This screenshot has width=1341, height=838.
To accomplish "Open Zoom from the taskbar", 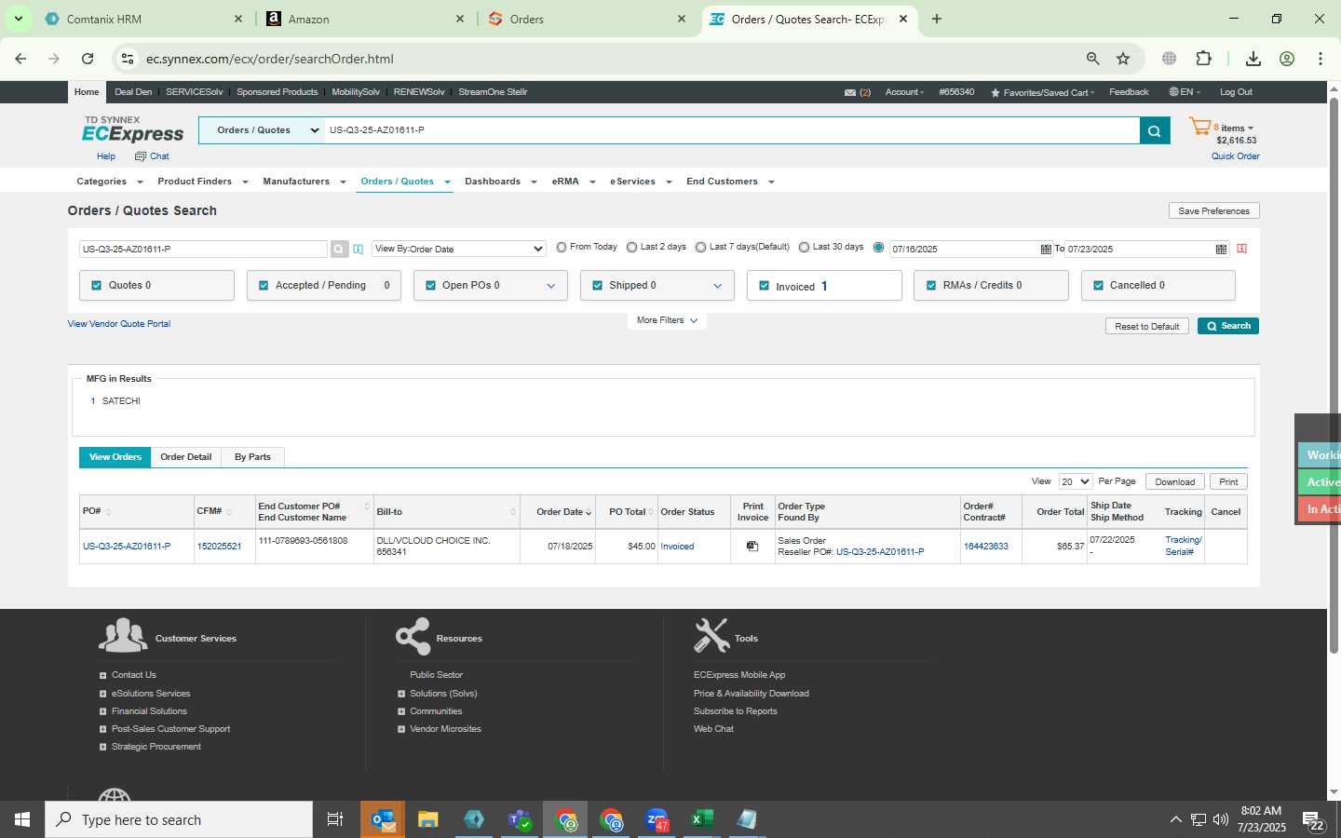I will [x=657, y=819].
